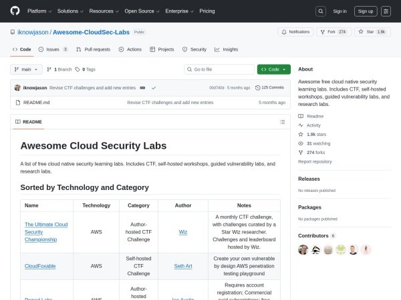This screenshot has width=401, height=300.
Task: Open the 1 Branch link
Action: click(x=59, y=69)
